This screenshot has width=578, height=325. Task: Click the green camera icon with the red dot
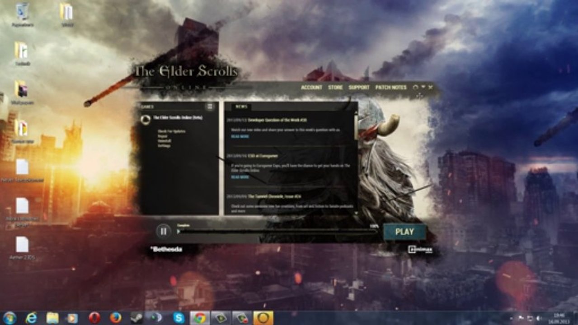click(x=242, y=318)
